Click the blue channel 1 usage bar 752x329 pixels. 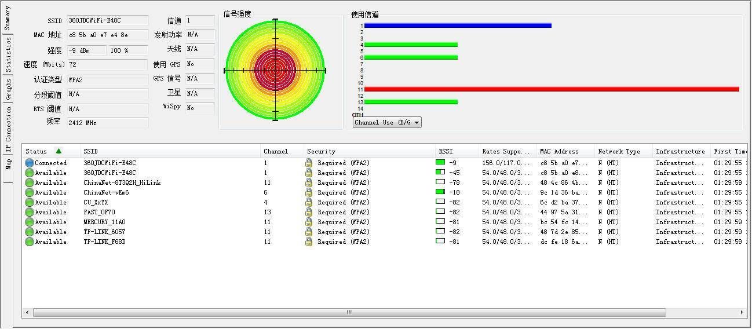pos(458,25)
